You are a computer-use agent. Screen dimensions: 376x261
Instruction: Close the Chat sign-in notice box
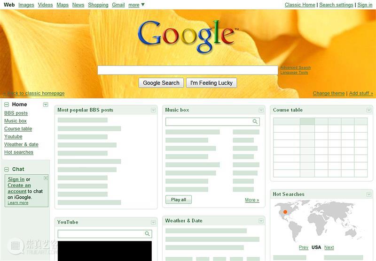(46, 178)
